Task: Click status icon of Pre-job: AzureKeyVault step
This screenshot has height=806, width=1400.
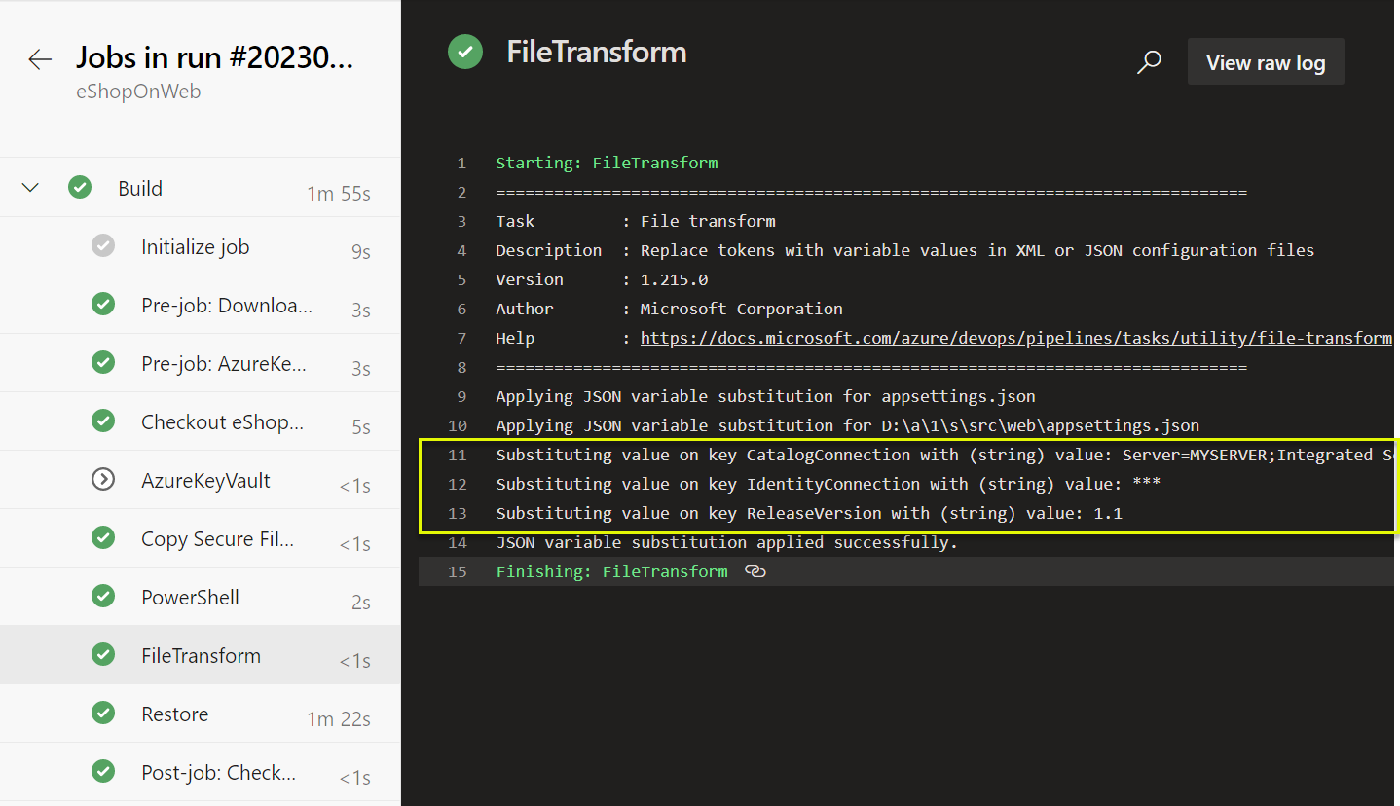Action: (x=103, y=362)
